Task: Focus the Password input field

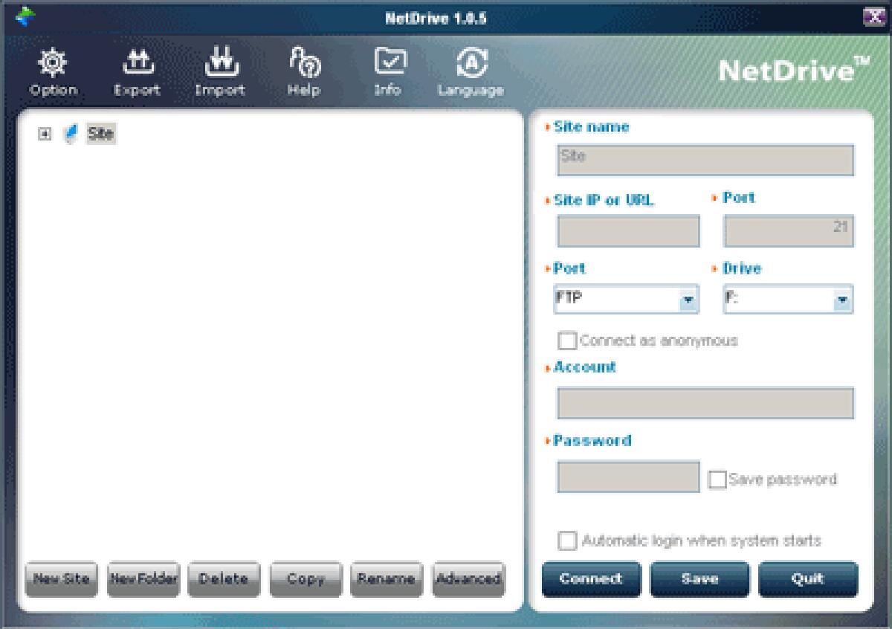Action: coord(628,477)
